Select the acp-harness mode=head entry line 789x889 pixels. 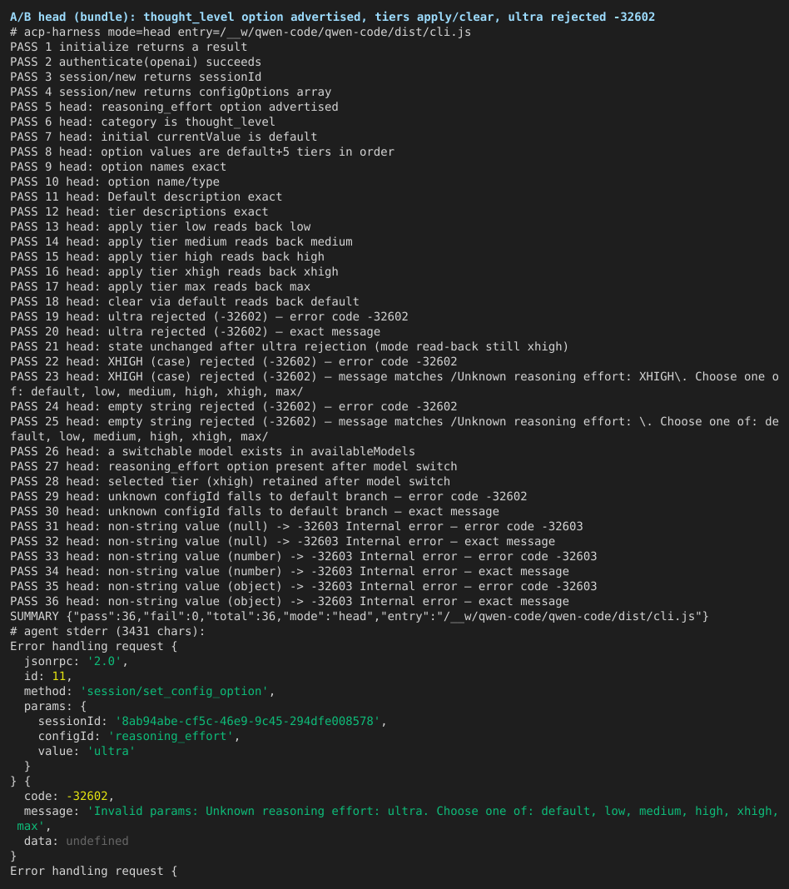point(241,32)
